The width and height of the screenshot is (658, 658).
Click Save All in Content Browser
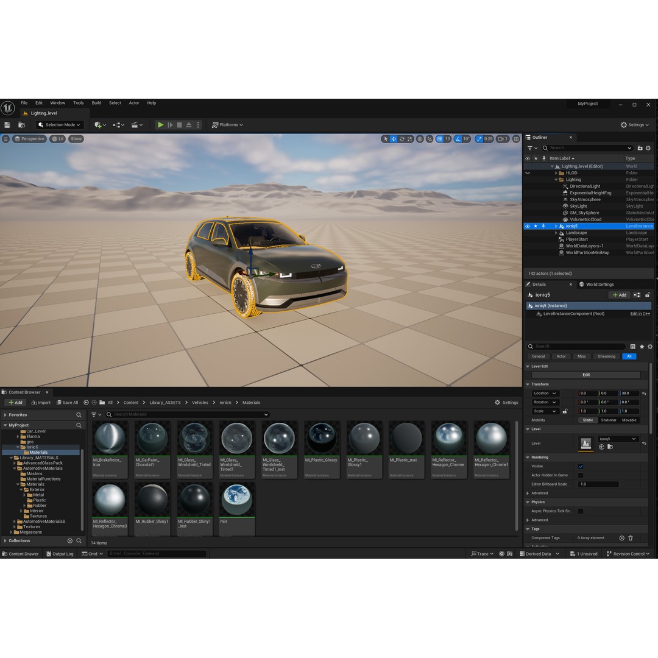(x=67, y=403)
